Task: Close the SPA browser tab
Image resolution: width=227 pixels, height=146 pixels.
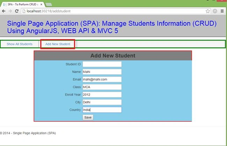Action: pos(41,5)
